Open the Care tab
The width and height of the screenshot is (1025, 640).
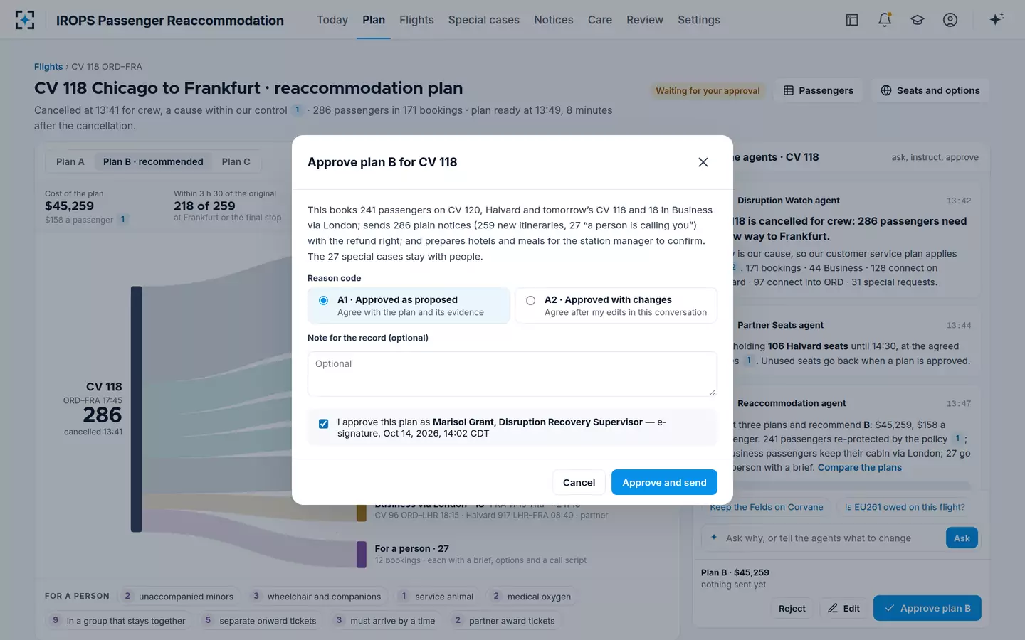pyautogui.click(x=600, y=20)
